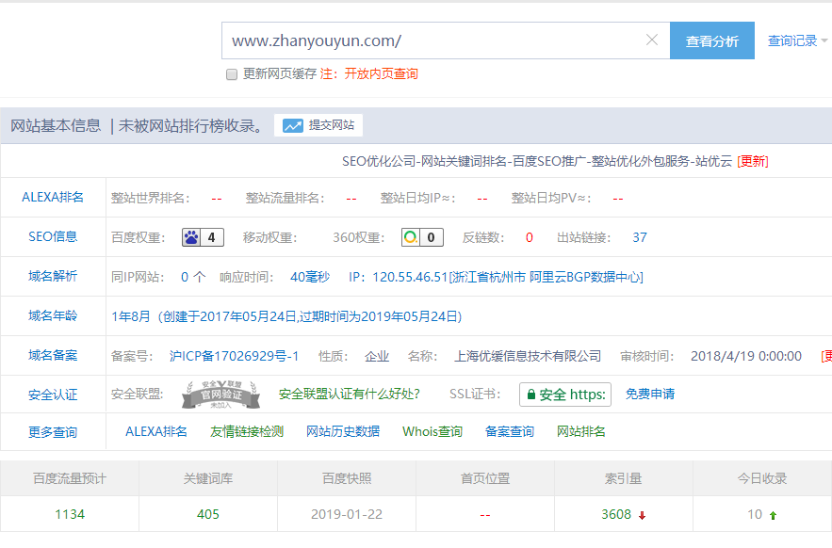The height and width of the screenshot is (548, 832).
Task: Open the Whois查询 link
Action: point(432,432)
